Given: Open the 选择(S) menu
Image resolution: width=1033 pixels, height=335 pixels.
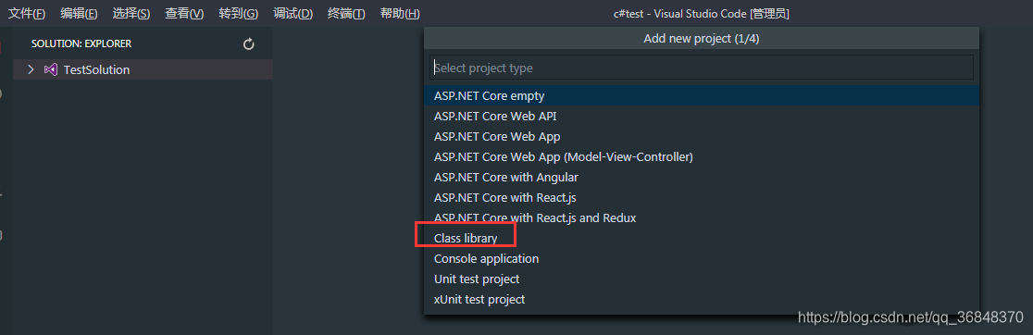Looking at the screenshot, I should 131,13.
